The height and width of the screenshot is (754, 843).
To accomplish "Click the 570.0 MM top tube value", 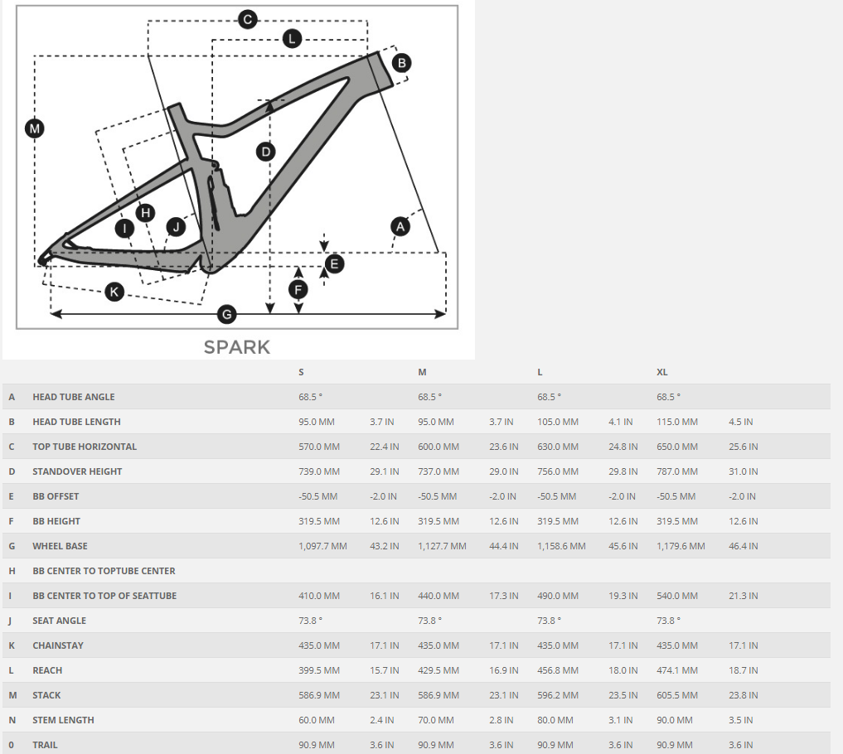I will pyautogui.click(x=319, y=447).
